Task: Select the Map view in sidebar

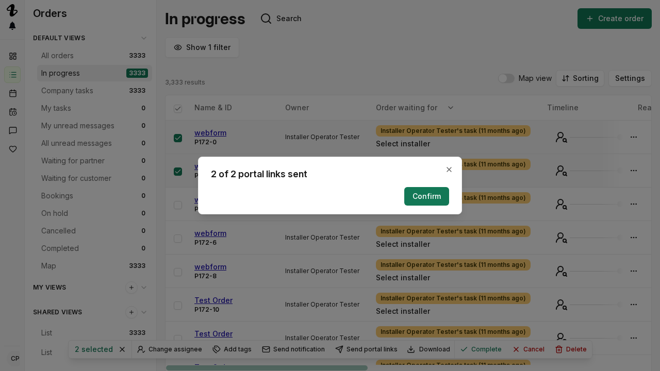Action: pyautogui.click(x=94, y=266)
